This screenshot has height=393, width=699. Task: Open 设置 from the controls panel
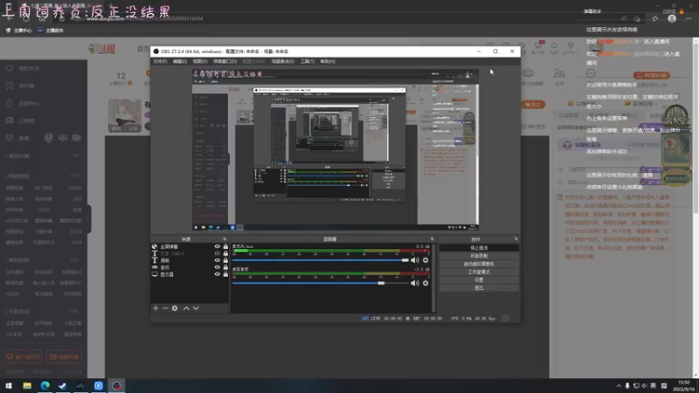coord(479,279)
